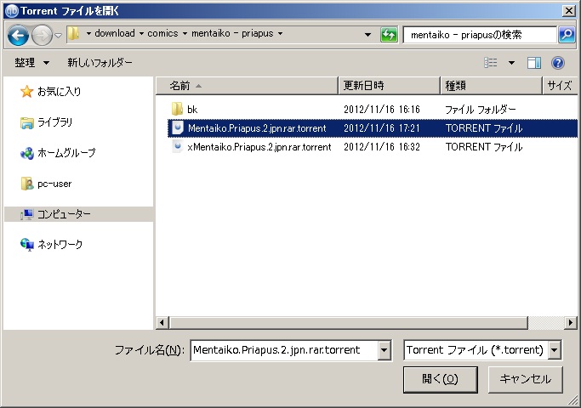Click the 開く(O) button
Screen dimensions: 581x408
click(x=440, y=379)
